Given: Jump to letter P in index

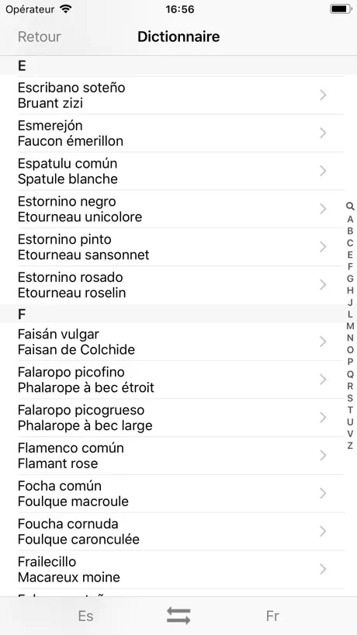Looking at the screenshot, I should (350, 362).
